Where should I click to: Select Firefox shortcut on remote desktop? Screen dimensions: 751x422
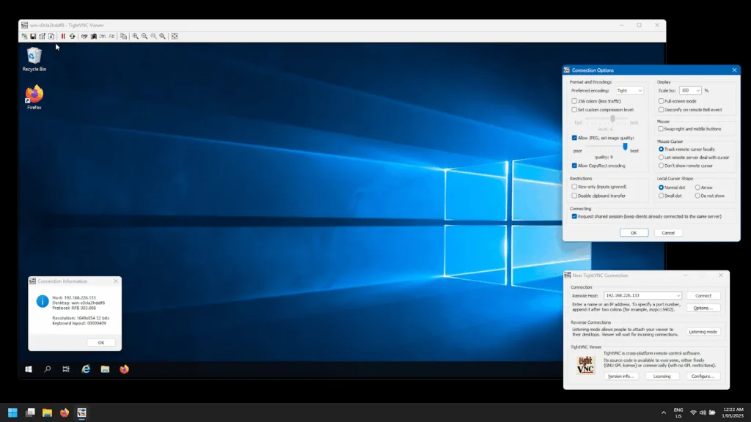[34, 97]
